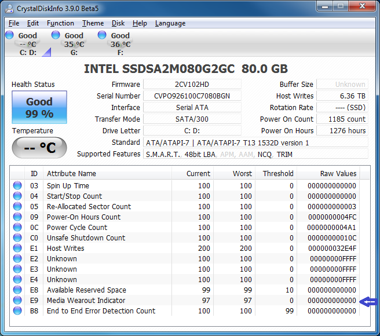380x336 pixels.
Task: Click status orb for Start/Stop Count
Action: (x=17, y=196)
